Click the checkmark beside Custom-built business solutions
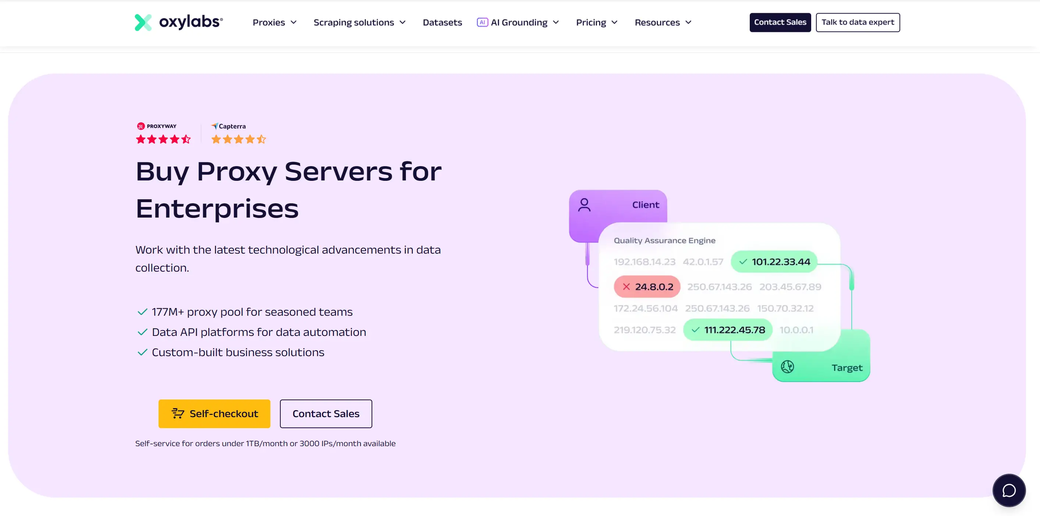 click(x=142, y=352)
